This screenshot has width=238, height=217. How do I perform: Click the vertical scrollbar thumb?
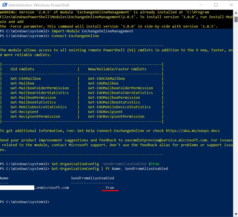(x=236, y=19)
